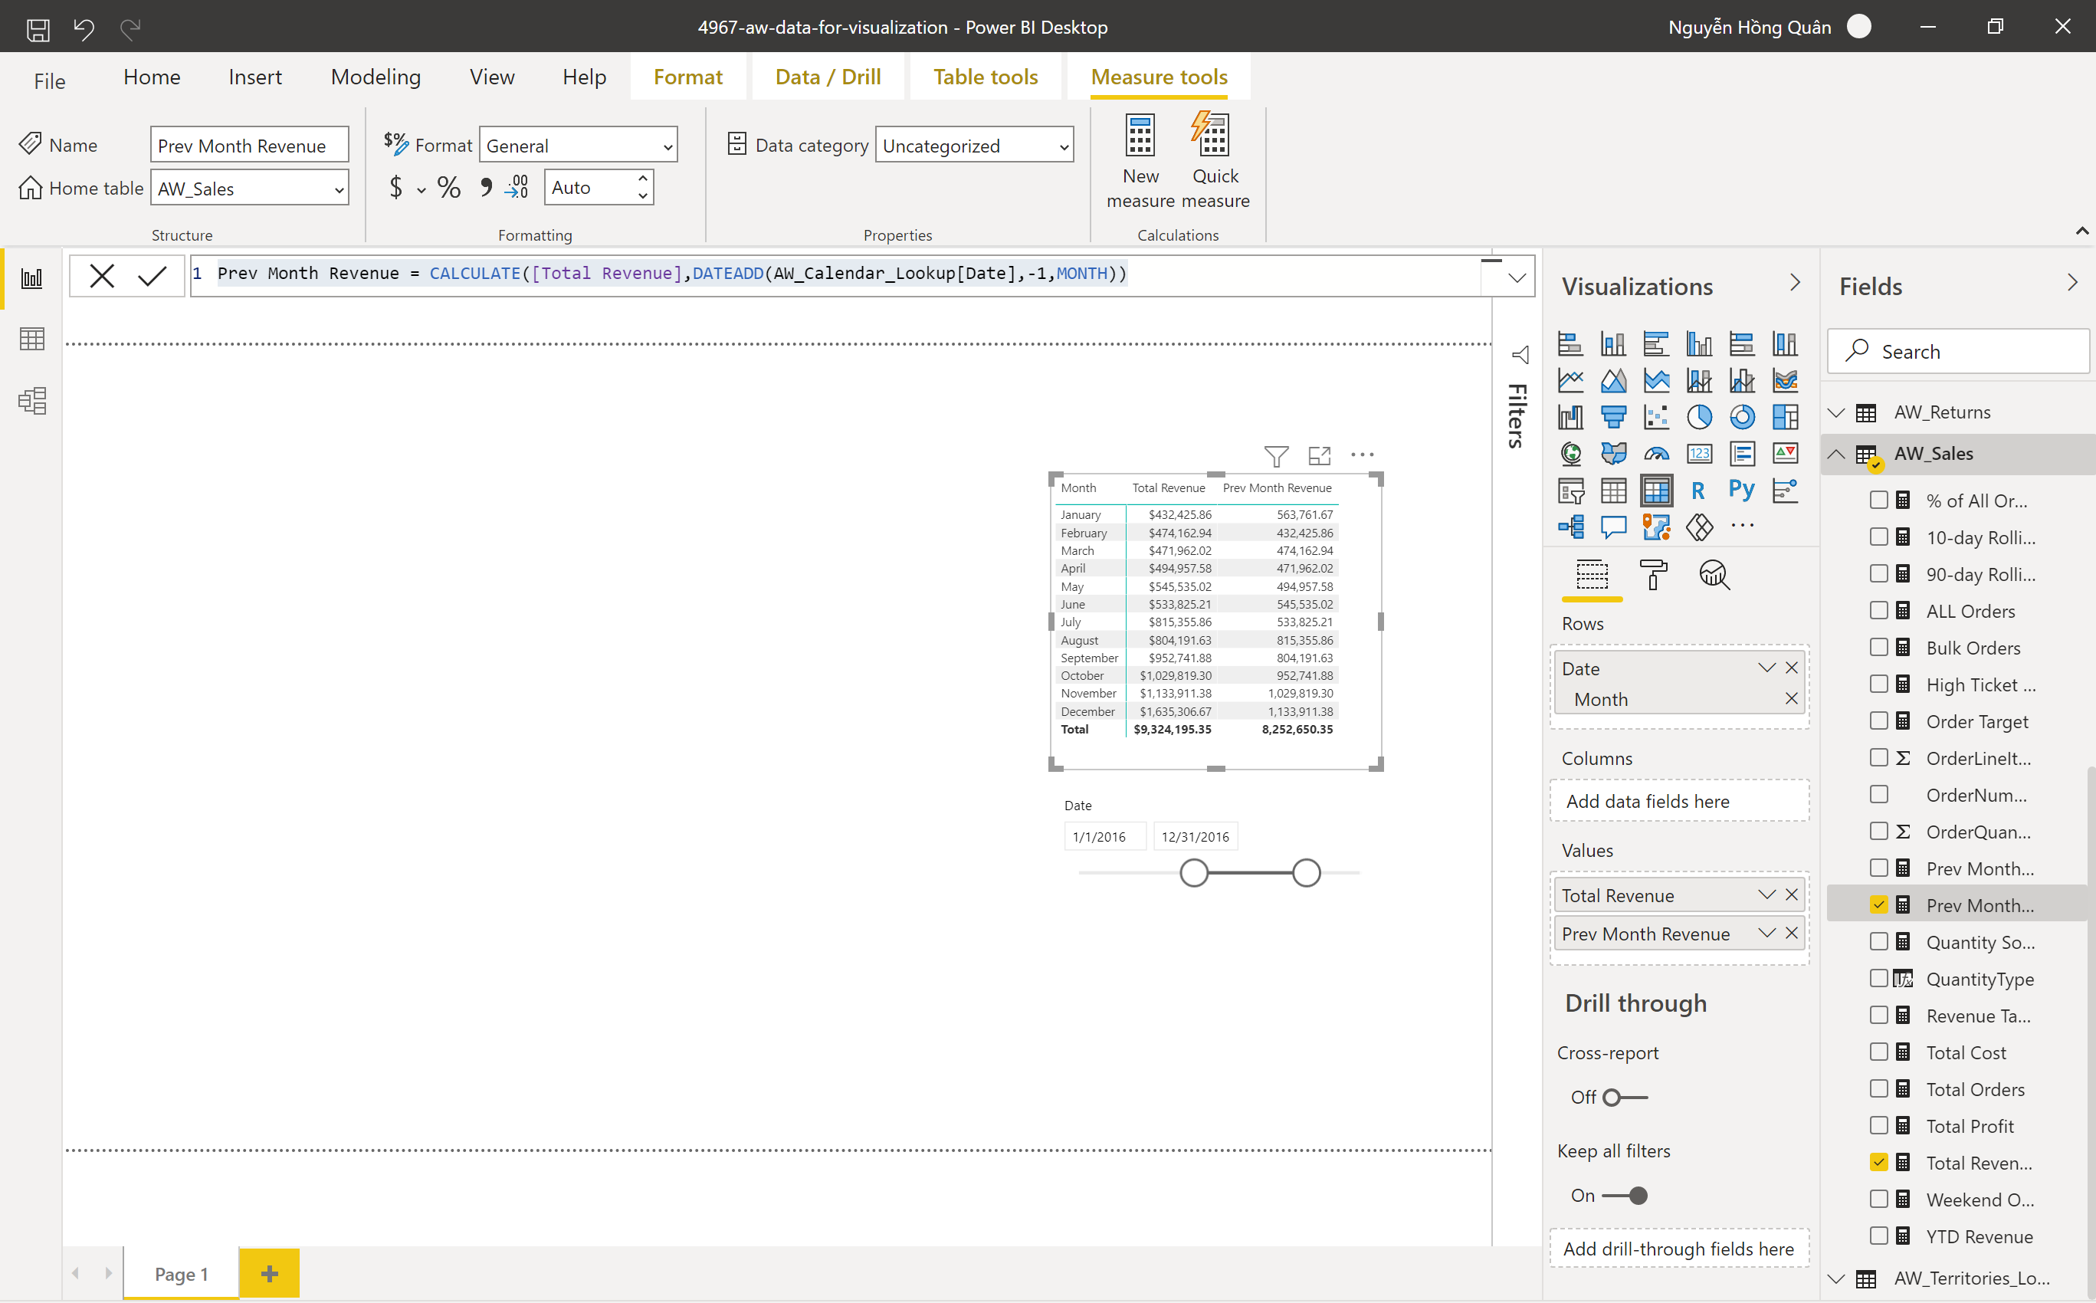Select the Matrix visualization

click(1656, 491)
